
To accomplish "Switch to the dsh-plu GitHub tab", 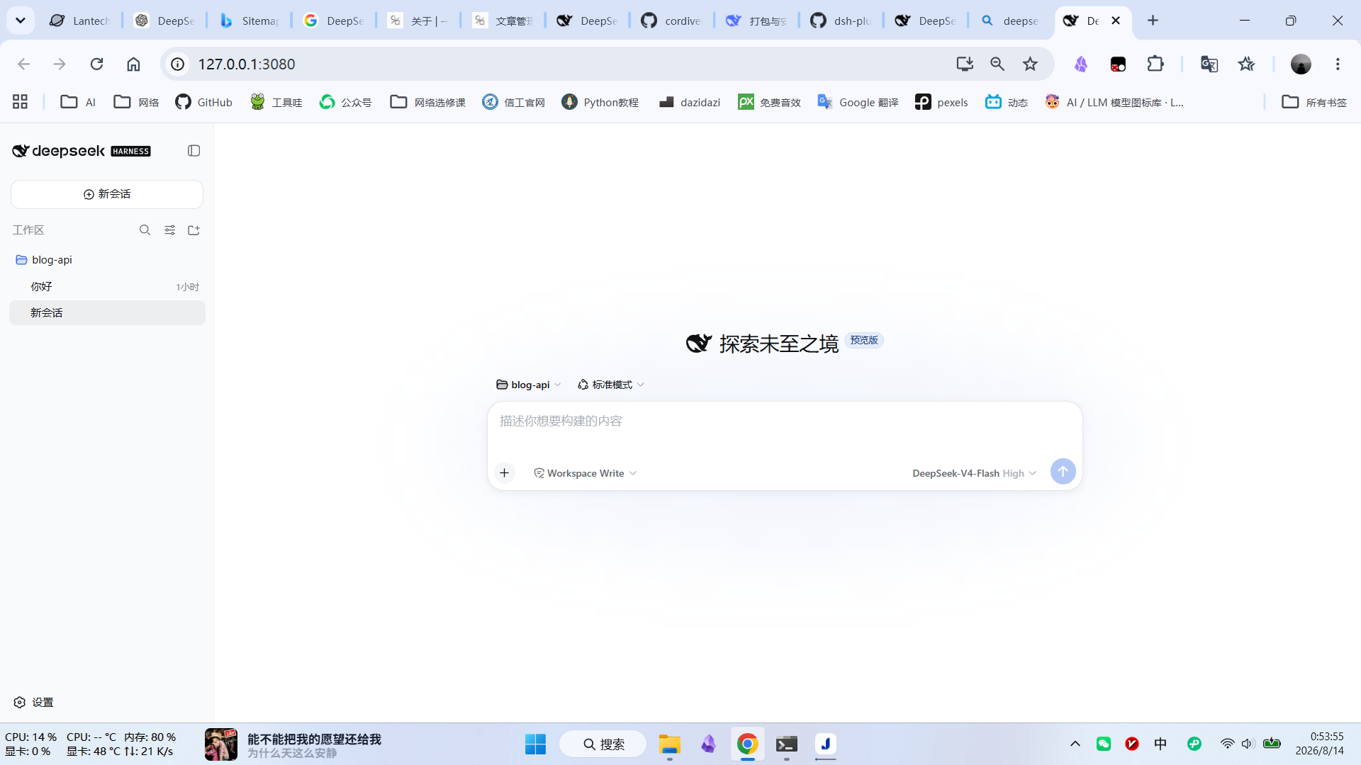I will pyautogui.click(x=841, y=21).
